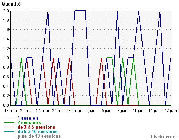Click the '30 mai' axis date label
The width and height of the screenshot is (179, 140).
[75, 111]
